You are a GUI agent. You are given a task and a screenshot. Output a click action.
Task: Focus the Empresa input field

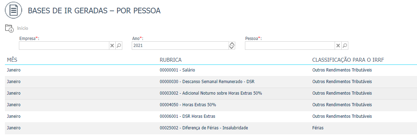pos(64,46)
